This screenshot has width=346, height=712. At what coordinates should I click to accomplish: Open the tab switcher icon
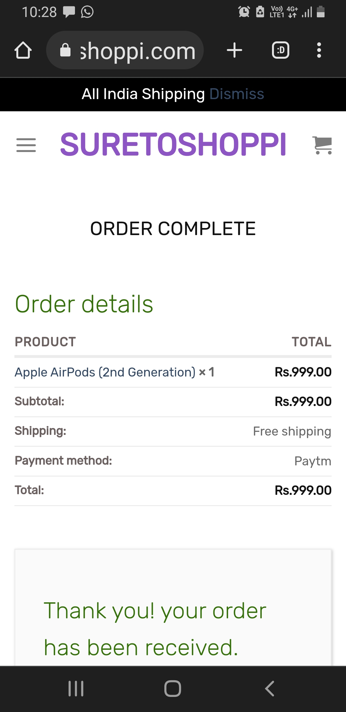point(280,50)
